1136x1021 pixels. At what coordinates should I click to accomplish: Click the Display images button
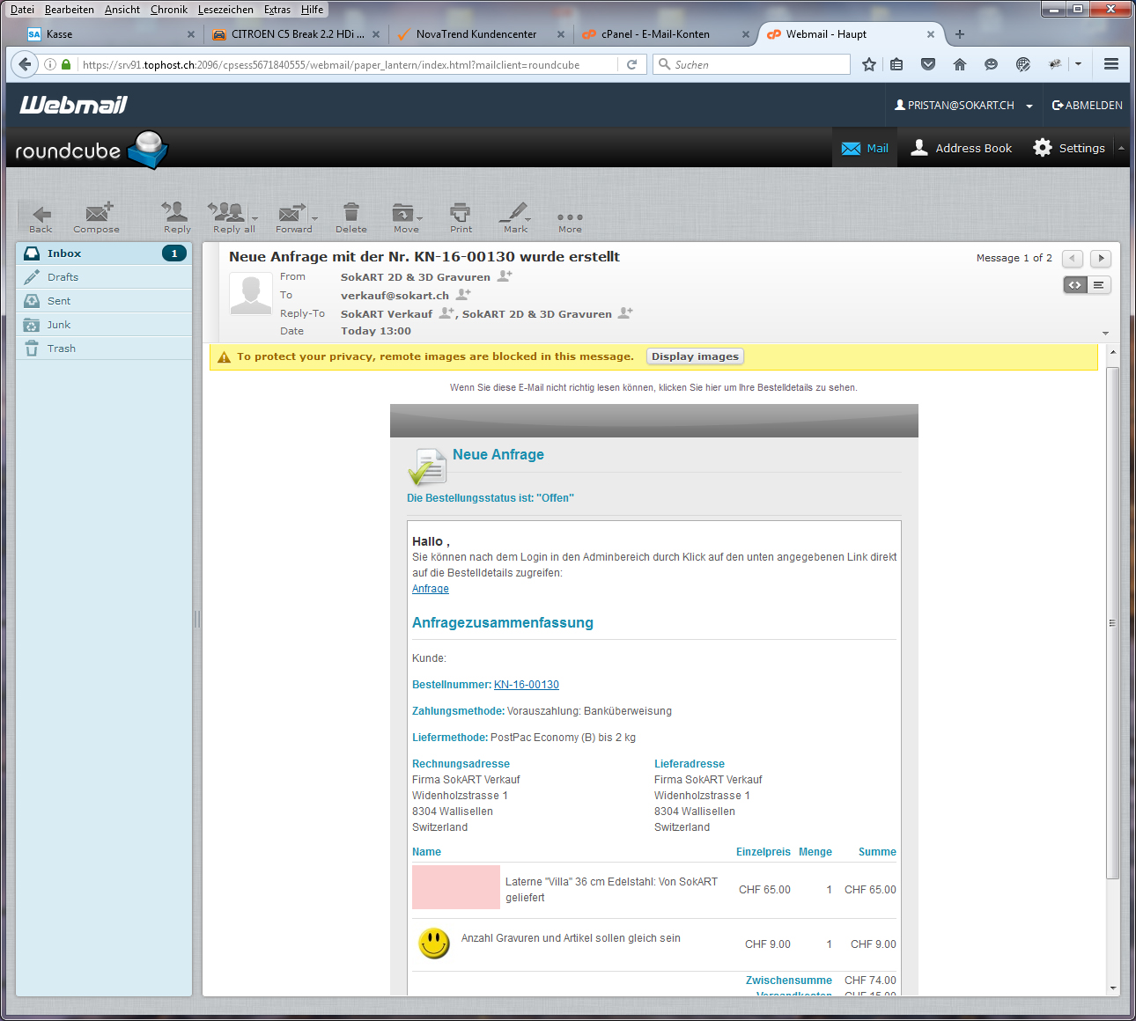(695, 356)
